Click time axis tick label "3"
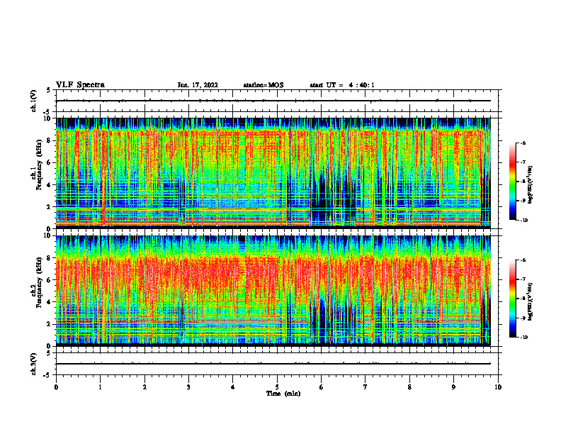Viewport: 561px width, 434px height. 188,387
